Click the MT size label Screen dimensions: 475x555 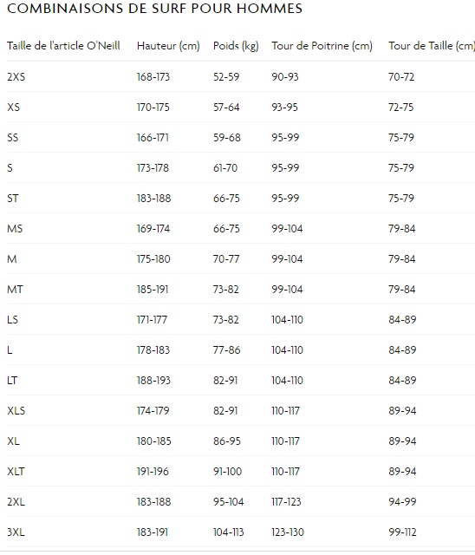pyautogui.click(x=15, y=290)
